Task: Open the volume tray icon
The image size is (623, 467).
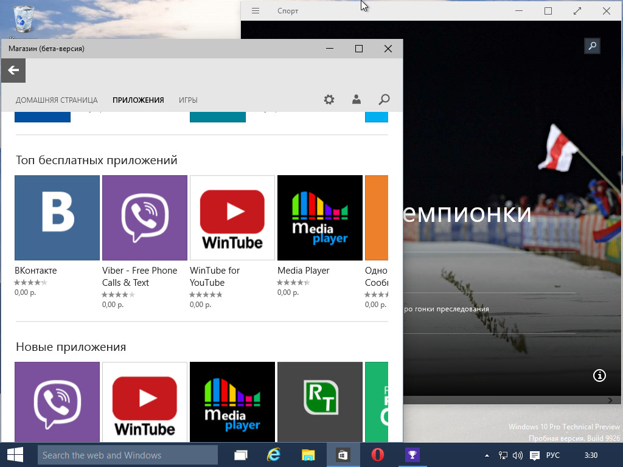Action: click(517, 455)
